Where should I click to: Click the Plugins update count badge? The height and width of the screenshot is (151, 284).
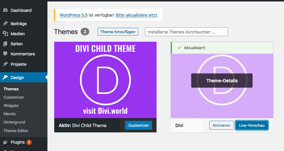tap(29, 142)
